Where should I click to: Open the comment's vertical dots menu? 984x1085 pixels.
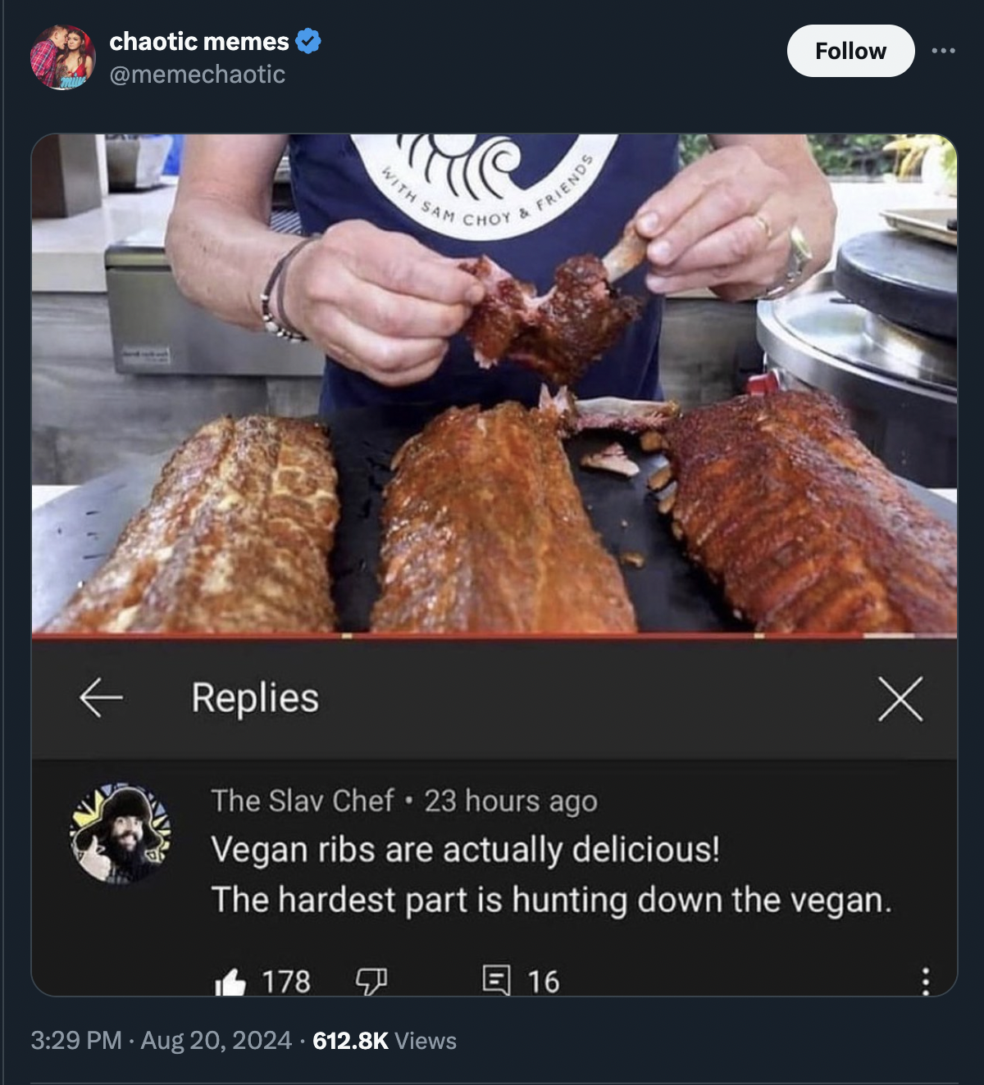[x=925, y=981]
